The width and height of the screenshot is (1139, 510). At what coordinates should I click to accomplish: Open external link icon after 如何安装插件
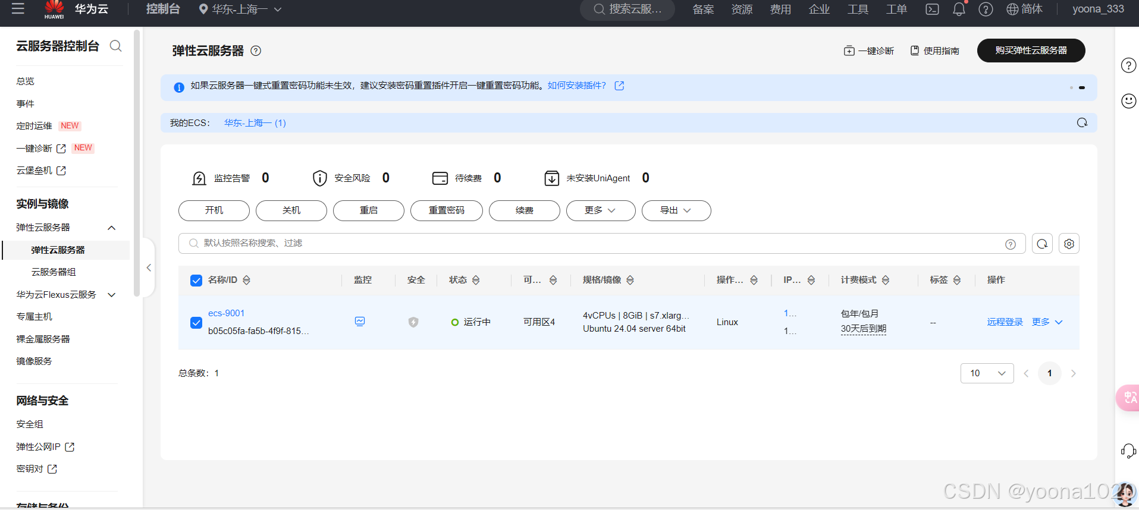[x=619, y=86]
